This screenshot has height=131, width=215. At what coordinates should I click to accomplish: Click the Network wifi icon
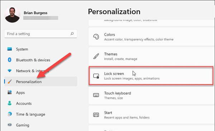point(10,71)
